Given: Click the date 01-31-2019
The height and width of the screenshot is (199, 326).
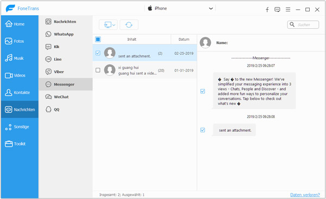Looking at the screenshot, I should [x=184, y=70].
